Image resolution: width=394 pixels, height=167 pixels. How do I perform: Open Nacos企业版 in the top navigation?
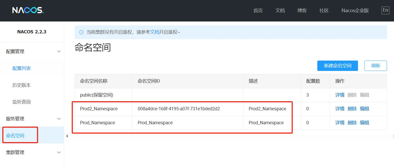[355, 11]
